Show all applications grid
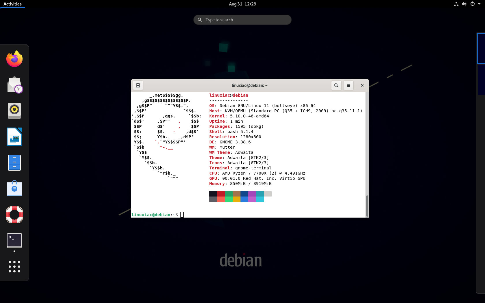485x303 pixels. pyautogui.click(x=14, y=267)
